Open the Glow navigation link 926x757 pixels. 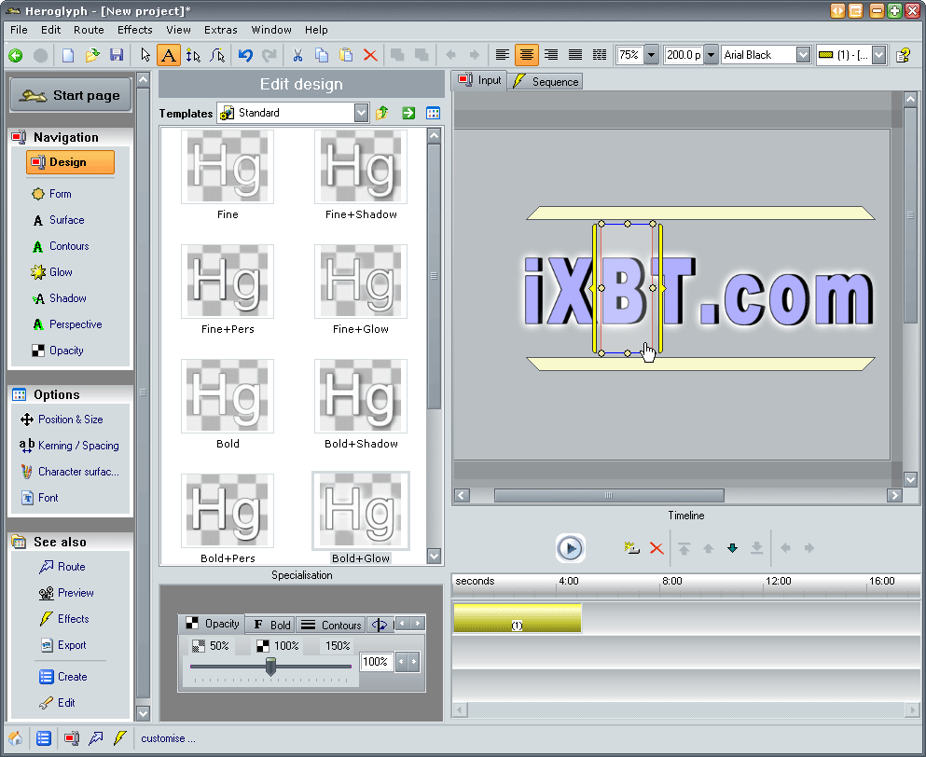52,272
